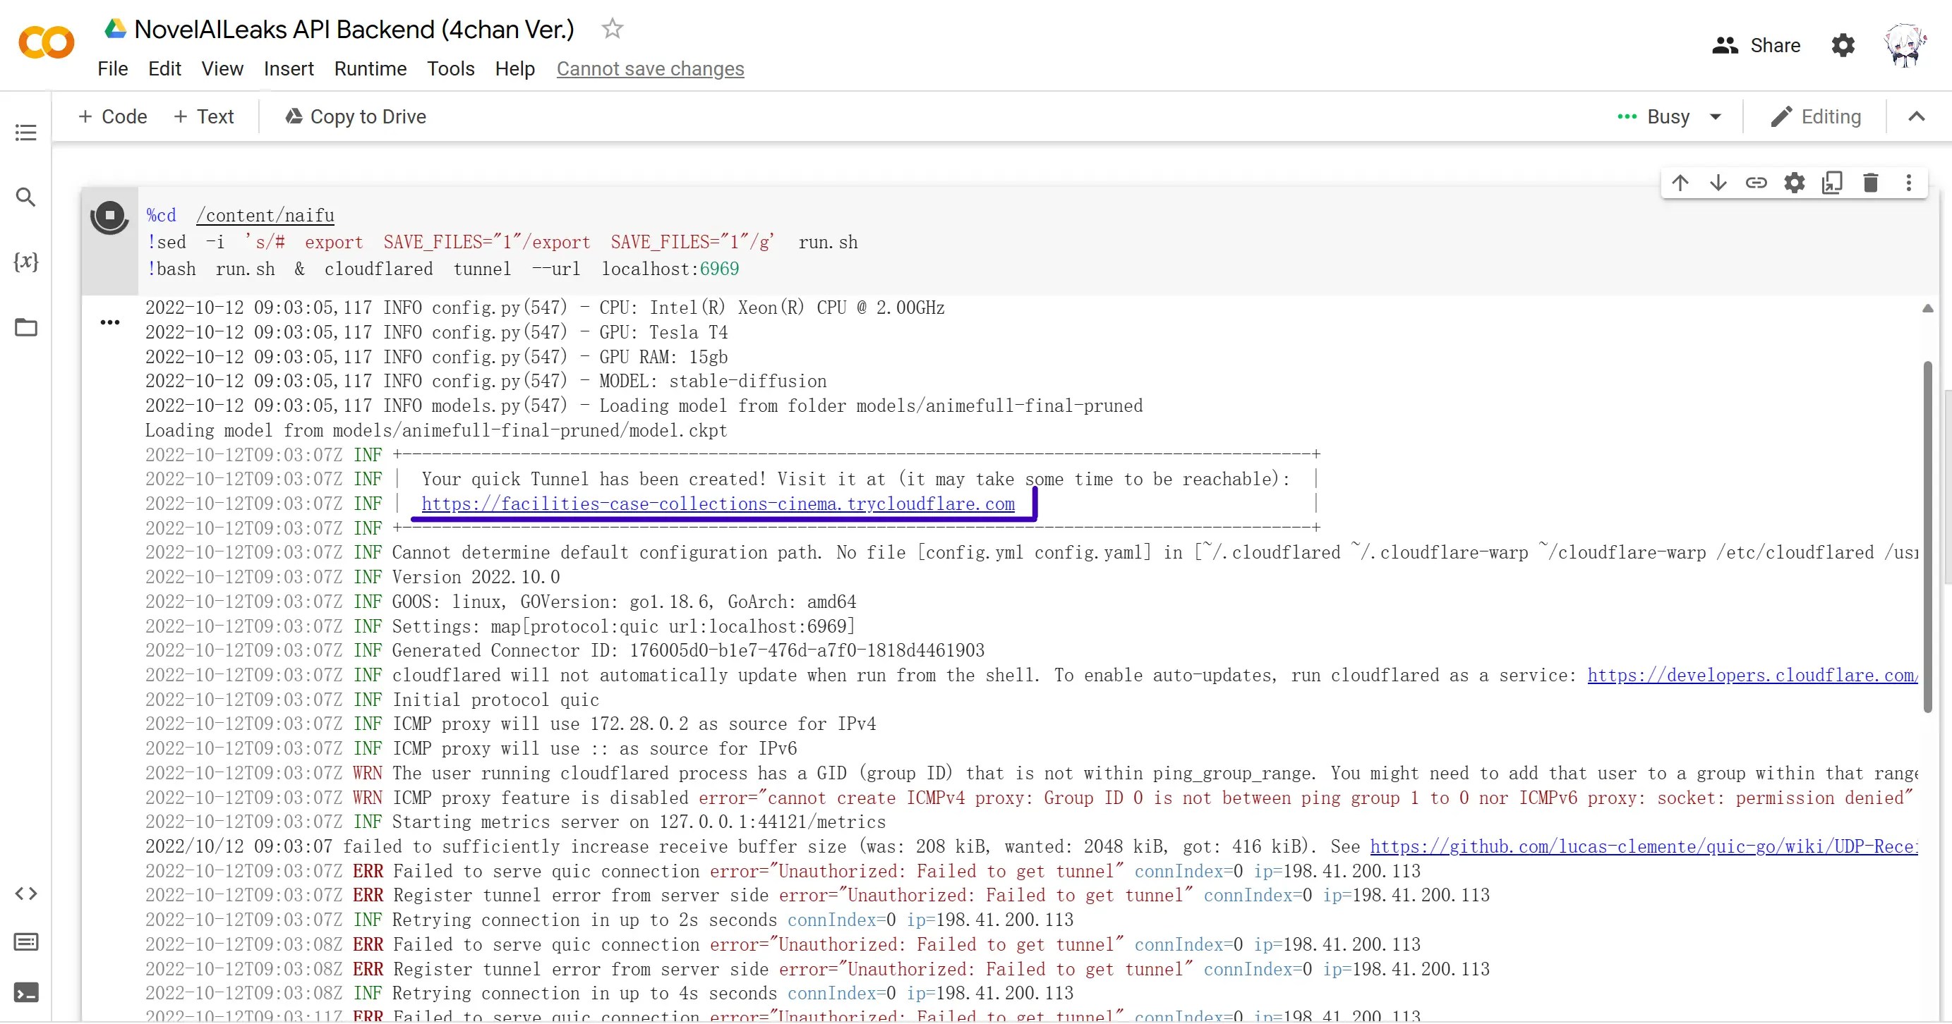This screenshot has height=1024, width=1952.
Task: Open the terminal panel icon
Action: click(x=26, y=992)
